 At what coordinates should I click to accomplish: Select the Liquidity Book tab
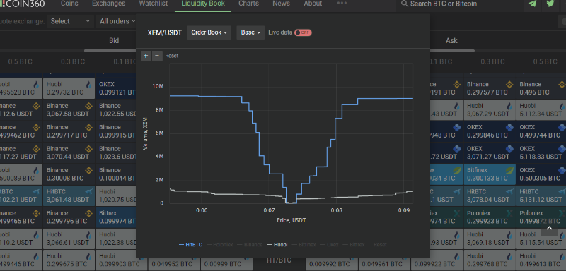(x=203, y=4)
